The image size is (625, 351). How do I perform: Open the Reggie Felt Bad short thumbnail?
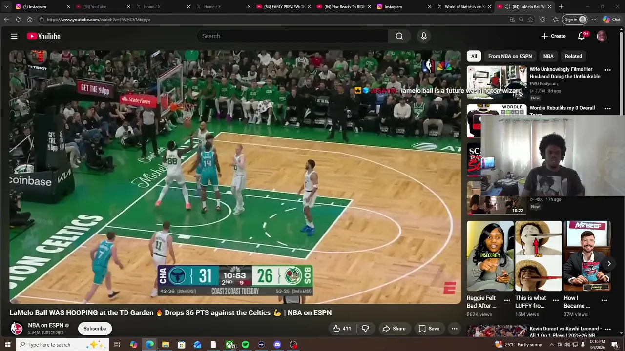tap(490, 256)
